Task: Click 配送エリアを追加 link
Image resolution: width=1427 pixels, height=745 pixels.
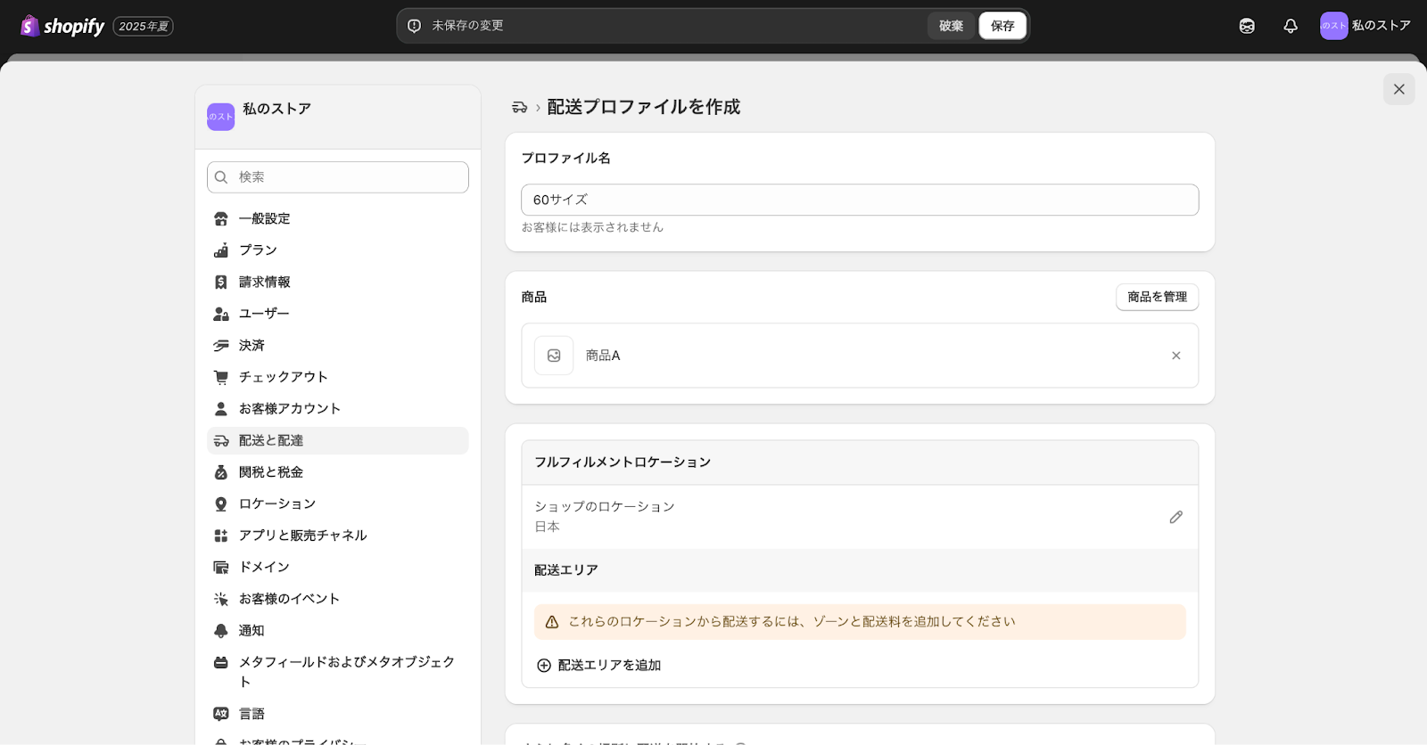Action: pos(599,666)
